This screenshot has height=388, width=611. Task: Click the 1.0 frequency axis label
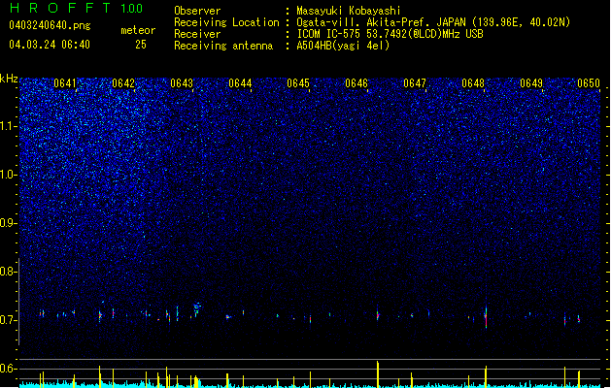pos(9,175)
